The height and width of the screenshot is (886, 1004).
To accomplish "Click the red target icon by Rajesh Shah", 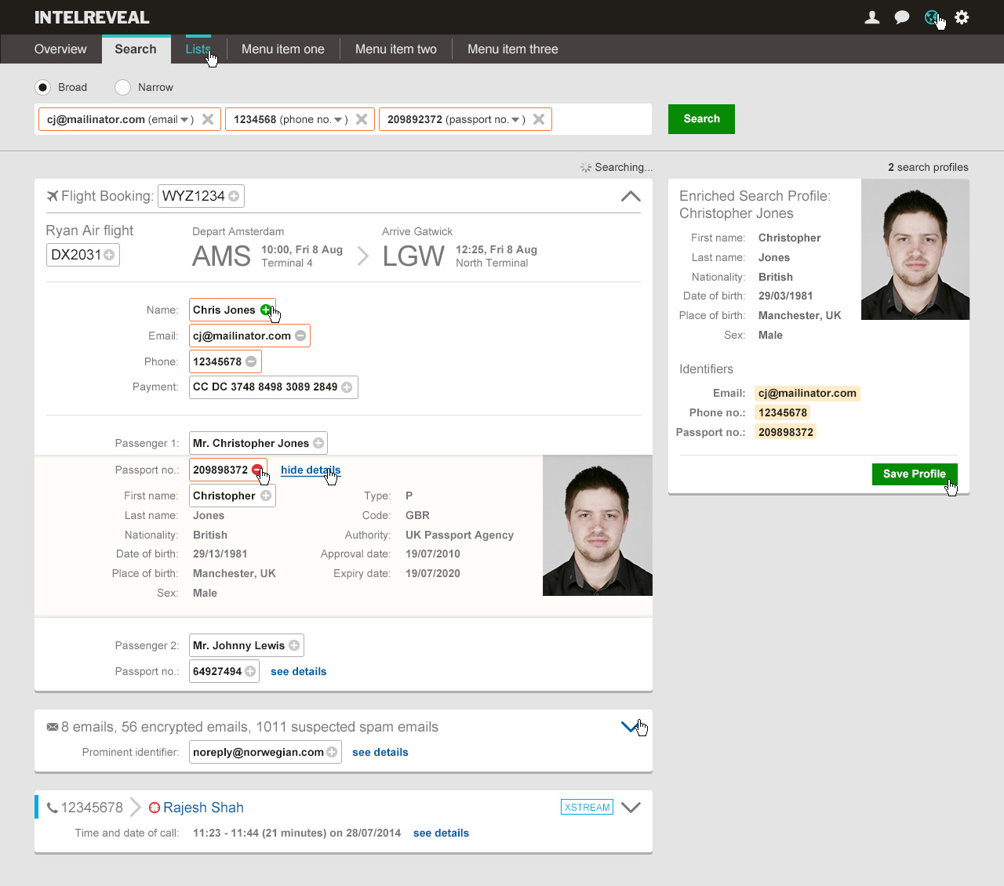I will 155,808.
